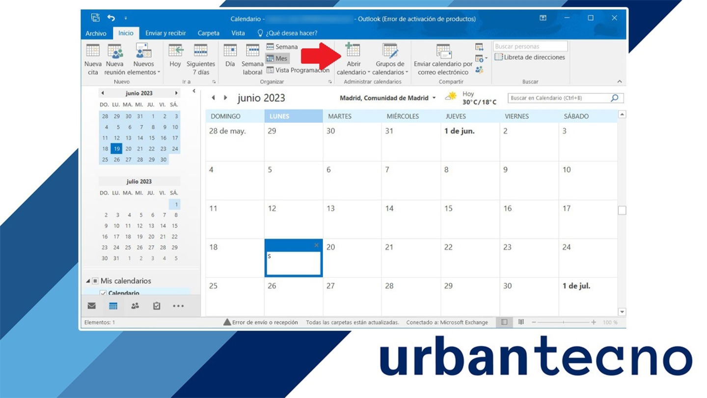This screenshot has width=707, height=398.
Task: Open the Archivo tab
Action: [x=96, y=33]
